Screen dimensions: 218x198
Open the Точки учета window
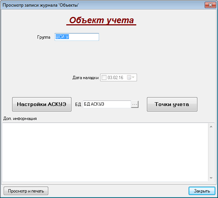[x=172, y=105]
